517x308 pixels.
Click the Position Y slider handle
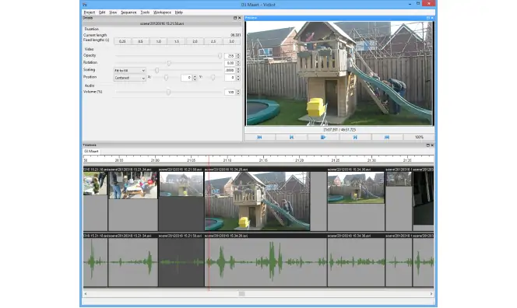[213, 78]
